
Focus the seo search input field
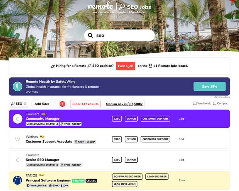tap(123, 36)
